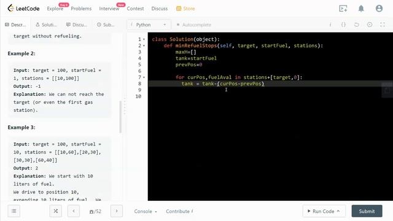393x221 pixels.
Task: Open the Discuss nav link
Action: coord(160,9)
